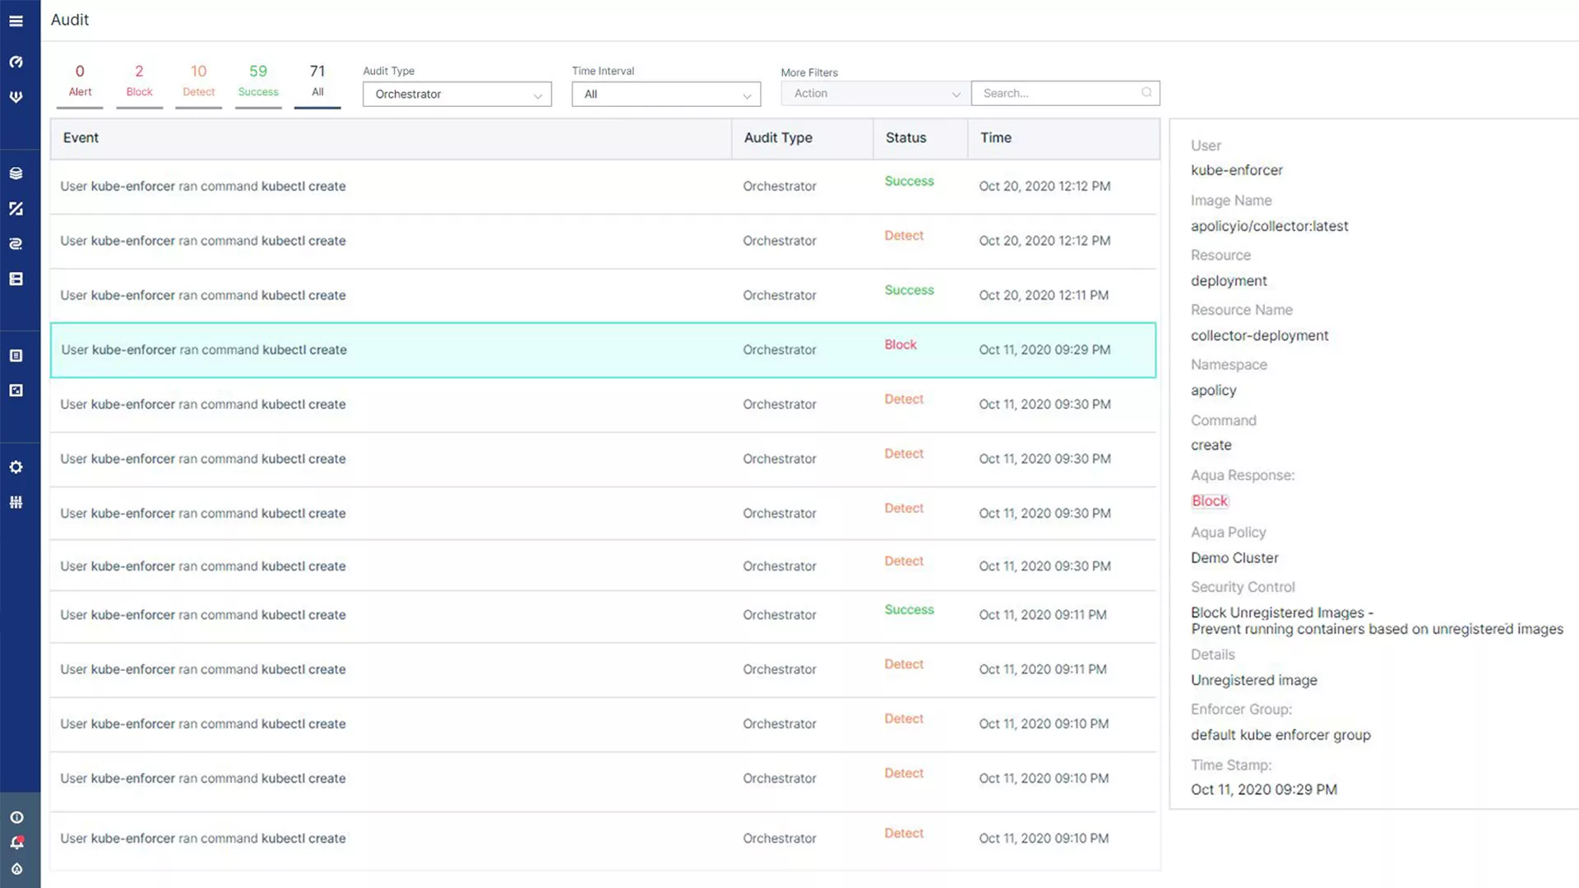Click the bottom droplet-circle sidebar icon
Screen dimensions: 1579x888
tap(16, 869)
